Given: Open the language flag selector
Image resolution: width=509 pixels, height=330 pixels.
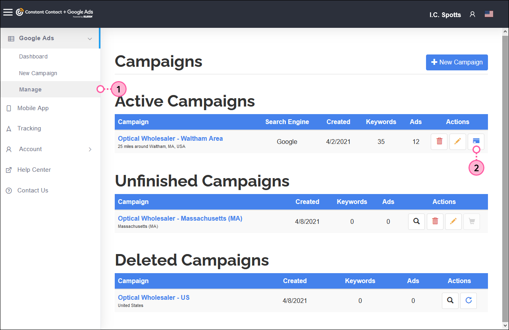Looking at the screenshot, I should point(489,14).
